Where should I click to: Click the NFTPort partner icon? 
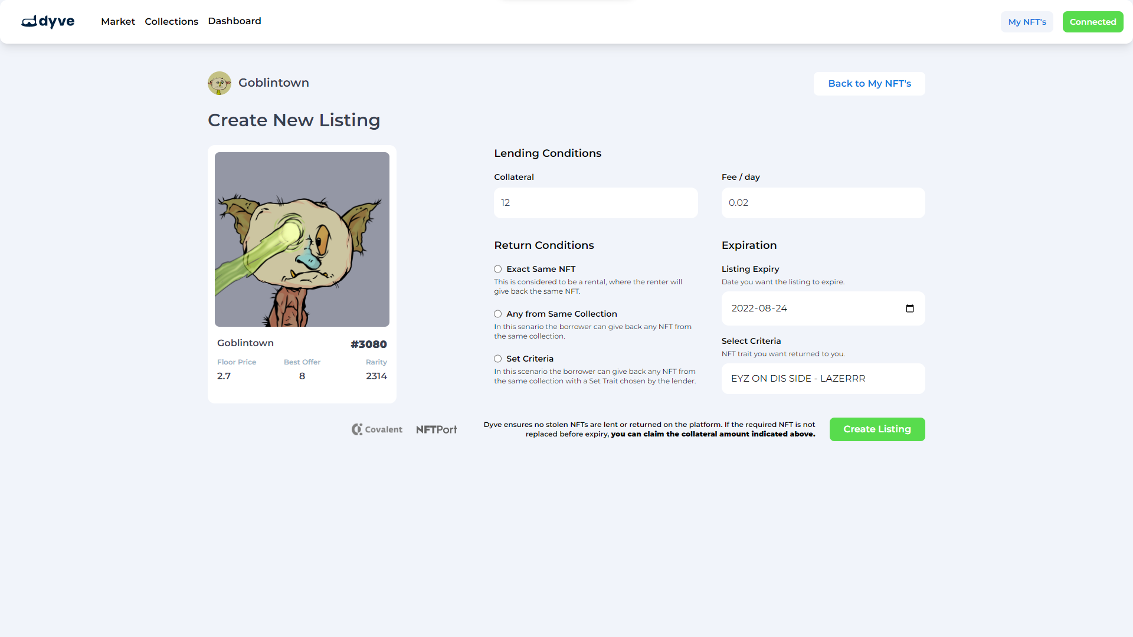pyautogui.click(x=435, y=429)
